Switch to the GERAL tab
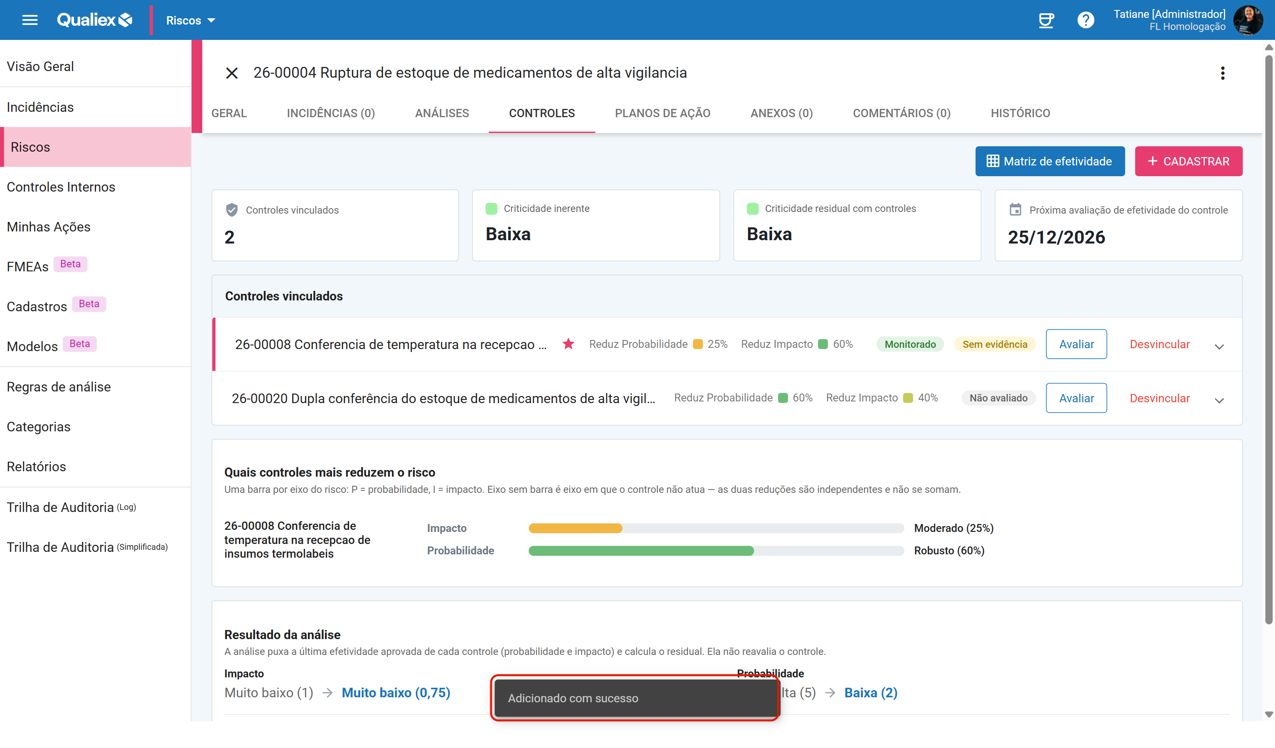The width and height of the screenshot is (1275, 748). [229, 113]
